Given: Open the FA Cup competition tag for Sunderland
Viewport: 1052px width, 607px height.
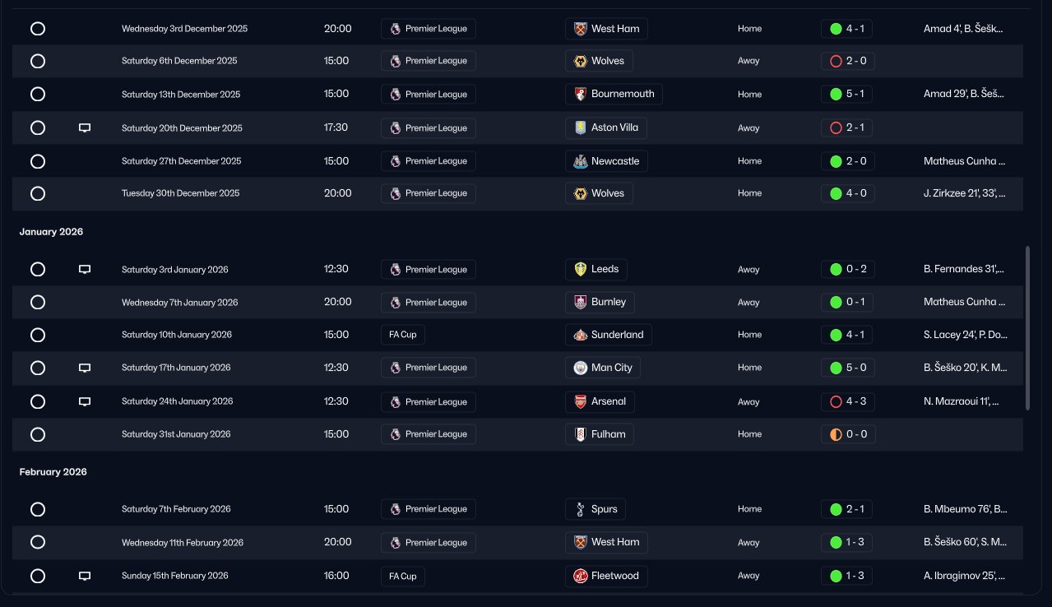Looking at the screenshot, I should click(403, 335).
